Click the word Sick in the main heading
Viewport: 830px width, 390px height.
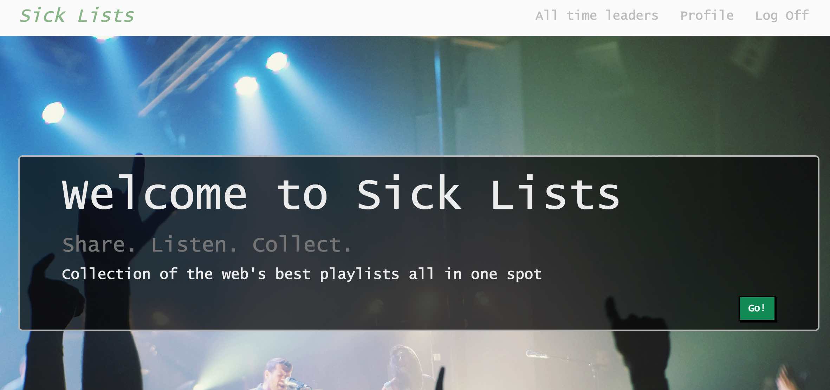click(x=409, y=193)
